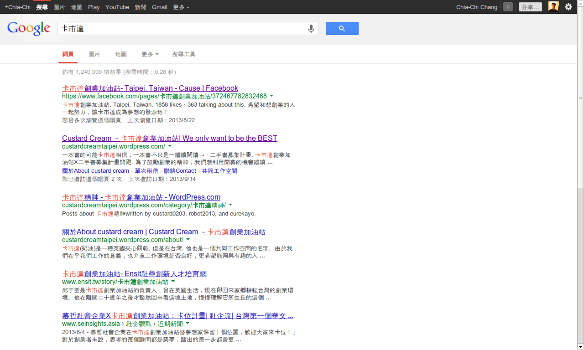Viewport: 584px width, 350px height.
Task: Open the Ensit社會創新人才培育網 result
Action: point(134,273)
